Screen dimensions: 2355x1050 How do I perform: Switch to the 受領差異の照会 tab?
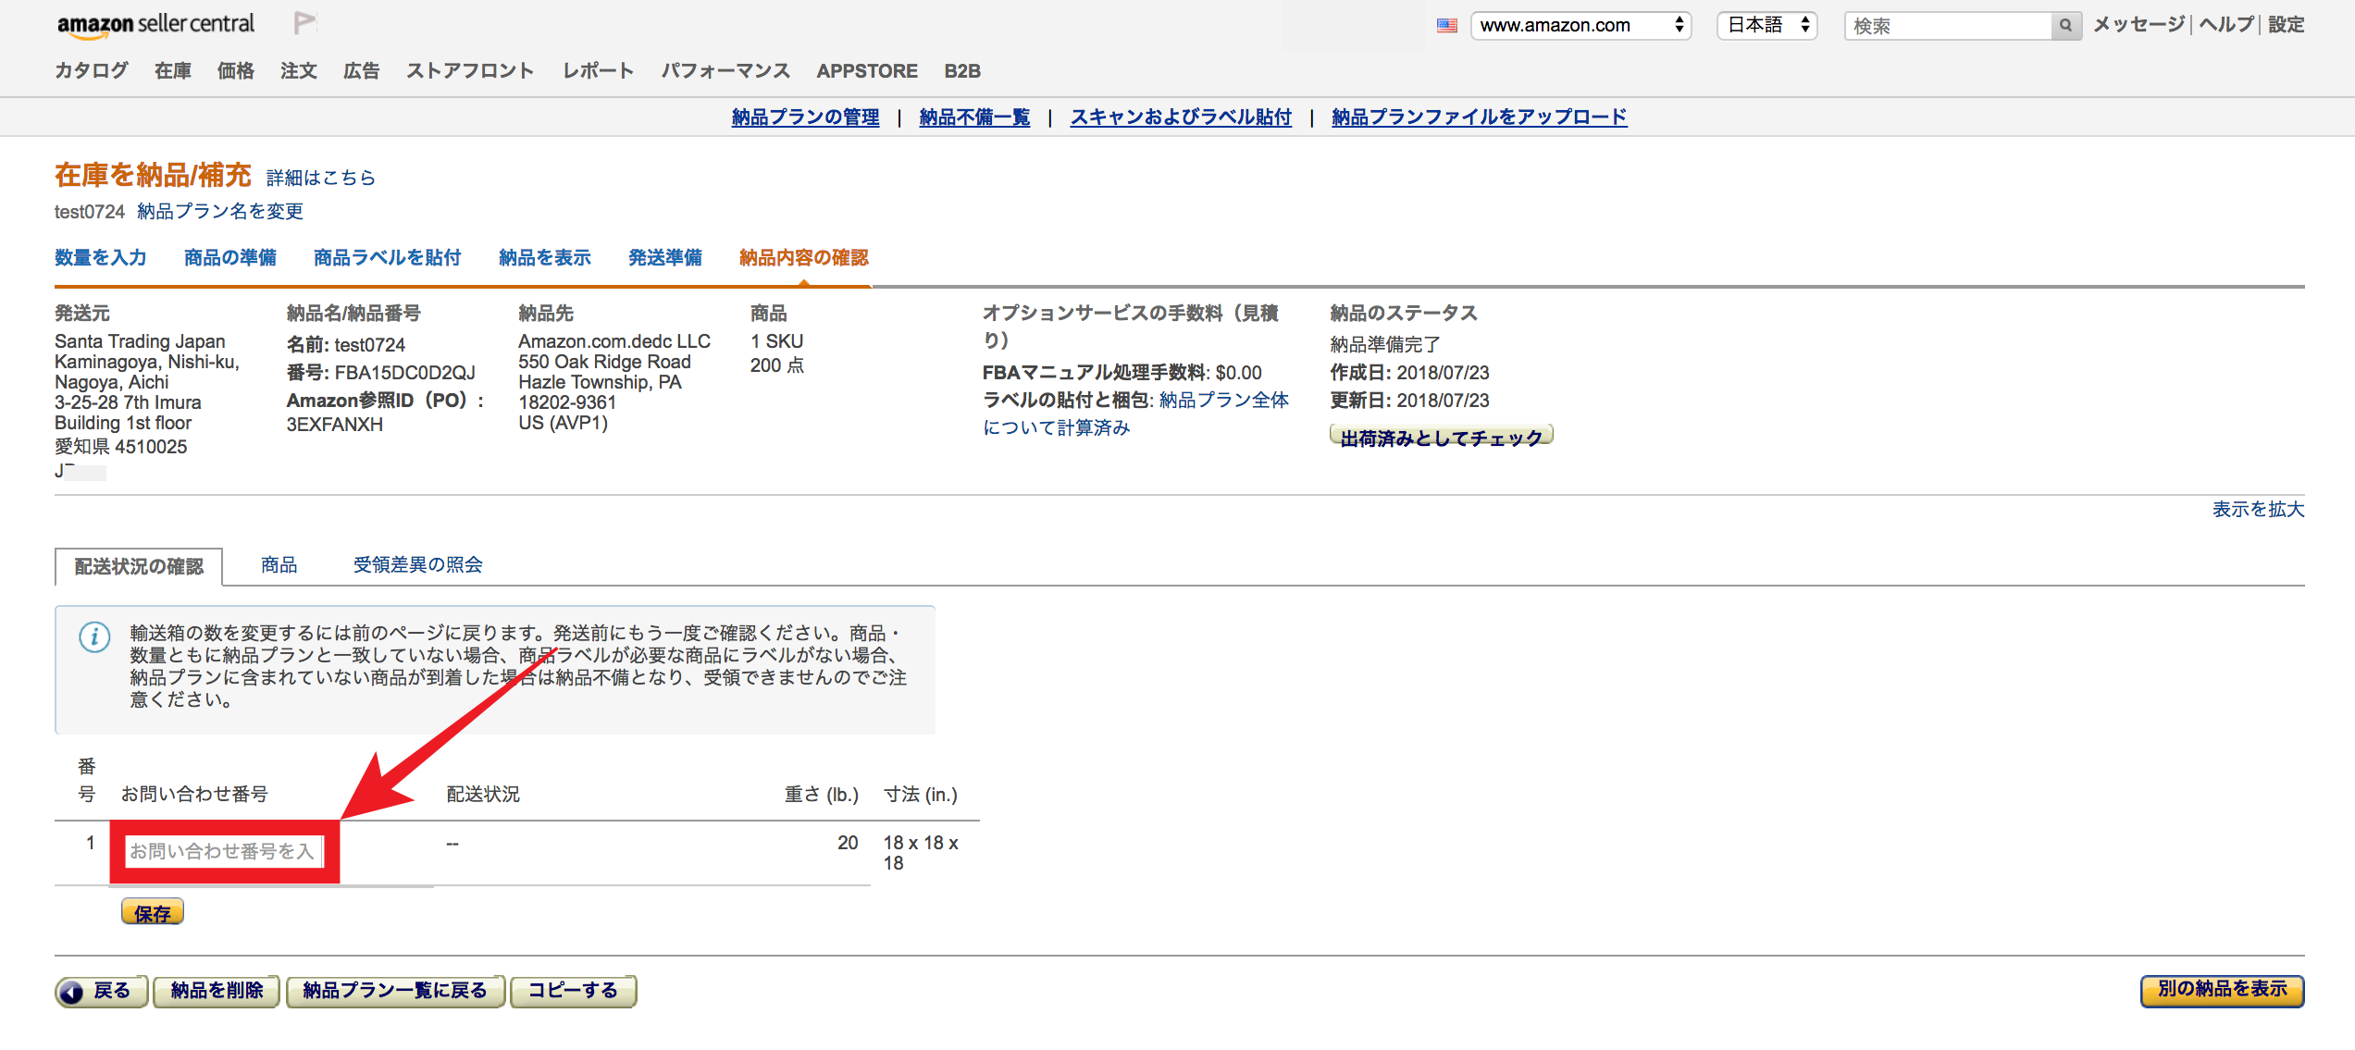(418, 565)
